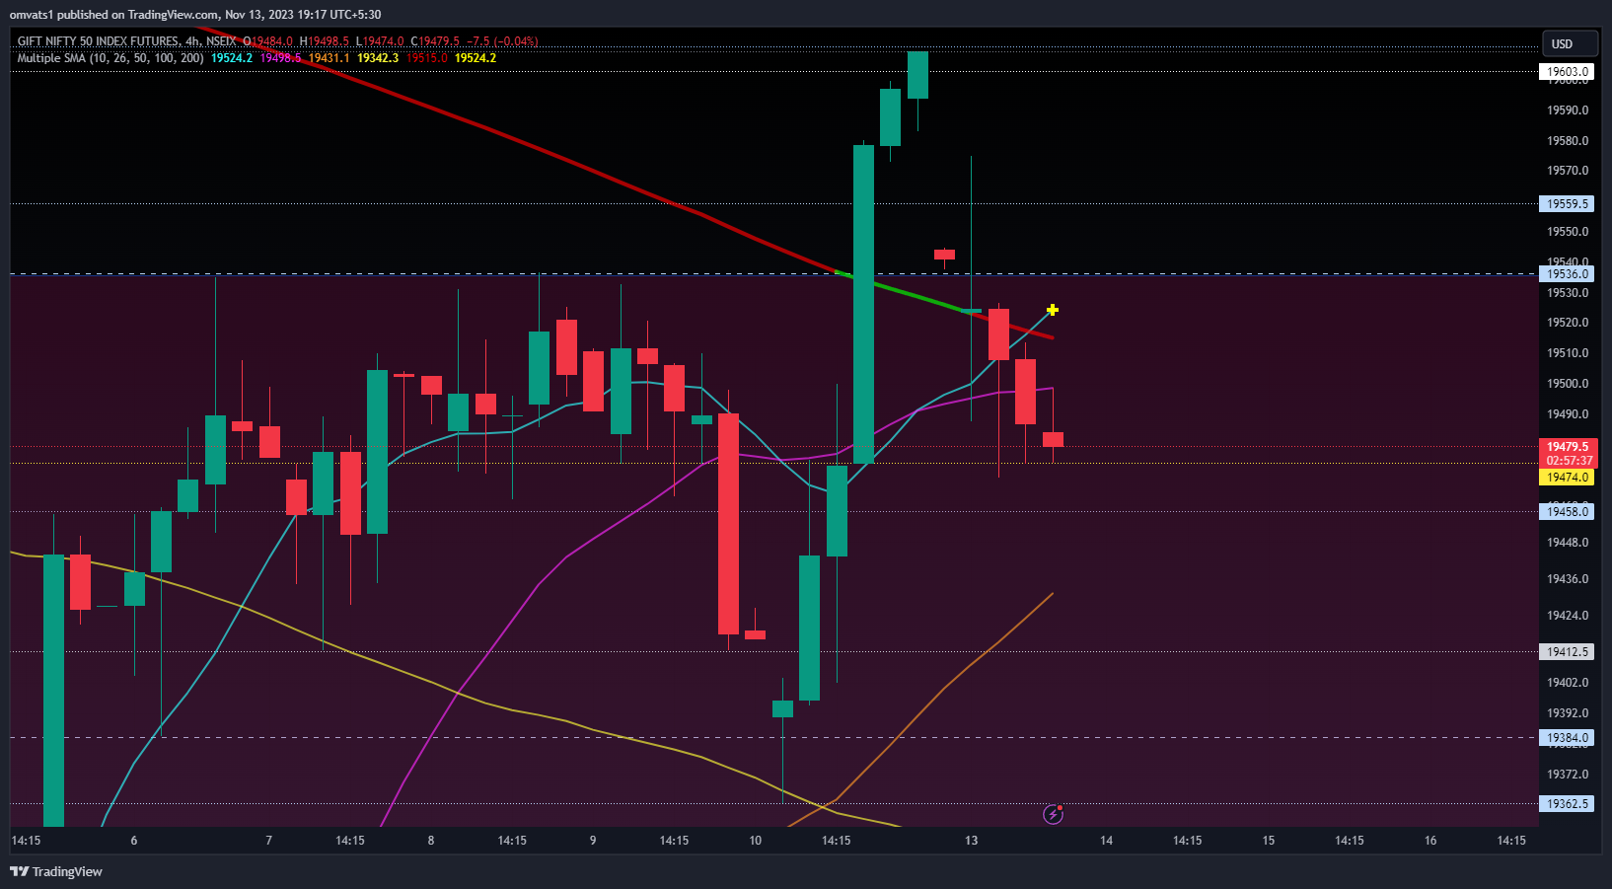Select the Multiple SMA indicator legend
Viewport: 1612px width, 889px height.
coord(110,58)
